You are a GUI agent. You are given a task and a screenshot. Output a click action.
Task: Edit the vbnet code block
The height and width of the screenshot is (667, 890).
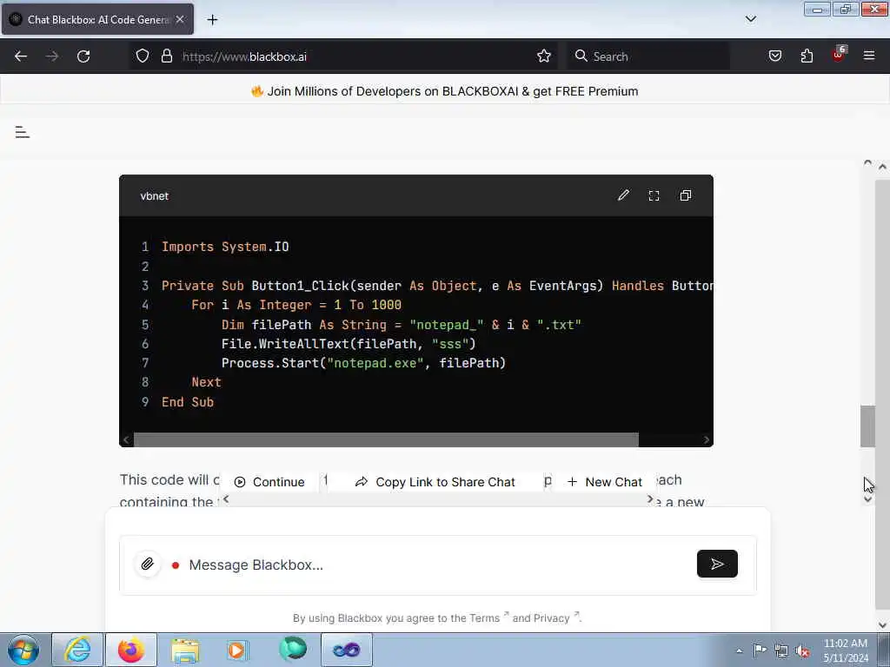point(623,195)
